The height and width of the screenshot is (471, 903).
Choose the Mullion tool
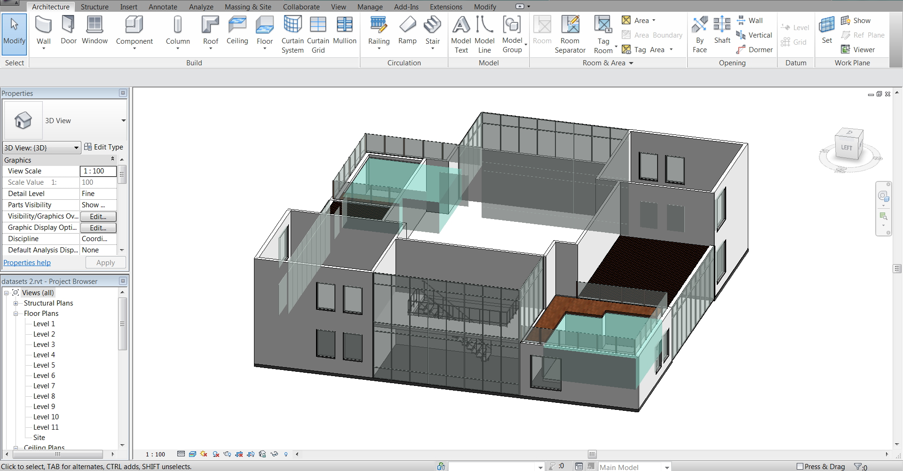(345, 31)
